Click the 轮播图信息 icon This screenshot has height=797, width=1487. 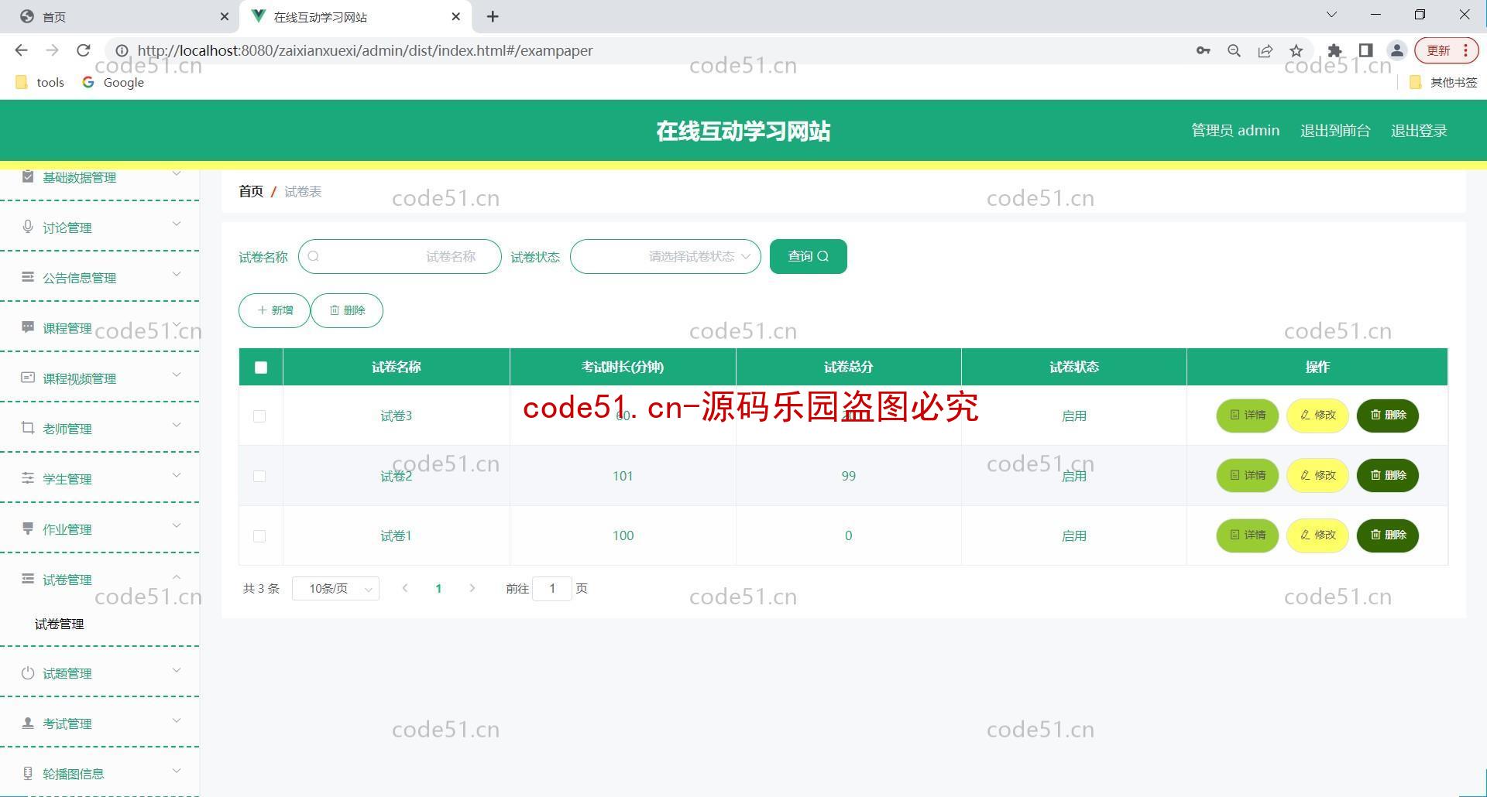pyautogui.click(x=28, y=773)
